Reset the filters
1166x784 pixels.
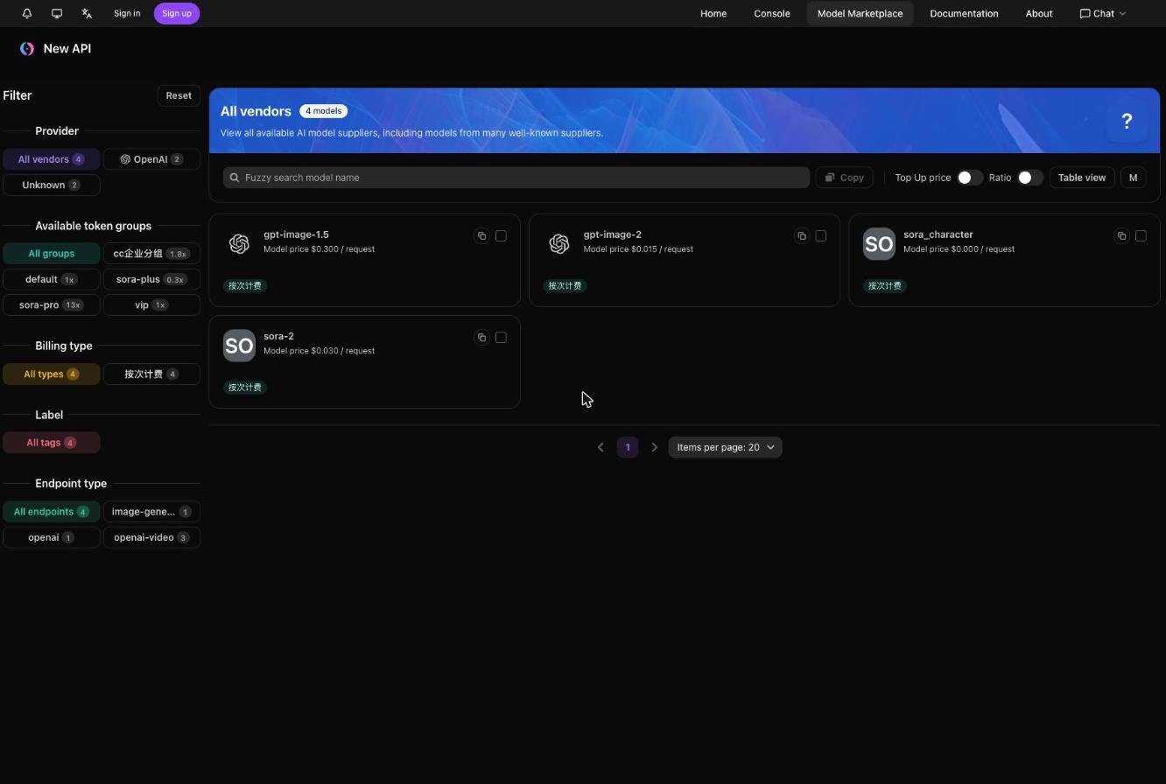[179, 95]
